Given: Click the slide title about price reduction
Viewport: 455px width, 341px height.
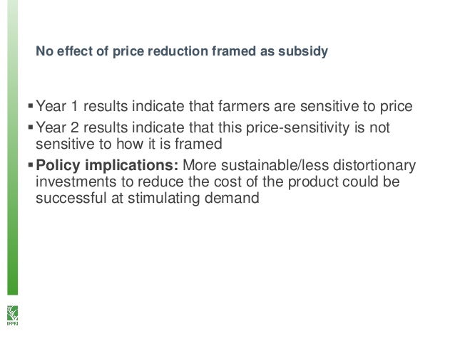Looking at the screenshot, I should [182, 51].
